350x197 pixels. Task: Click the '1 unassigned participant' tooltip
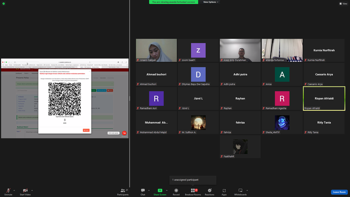(193, 180)
